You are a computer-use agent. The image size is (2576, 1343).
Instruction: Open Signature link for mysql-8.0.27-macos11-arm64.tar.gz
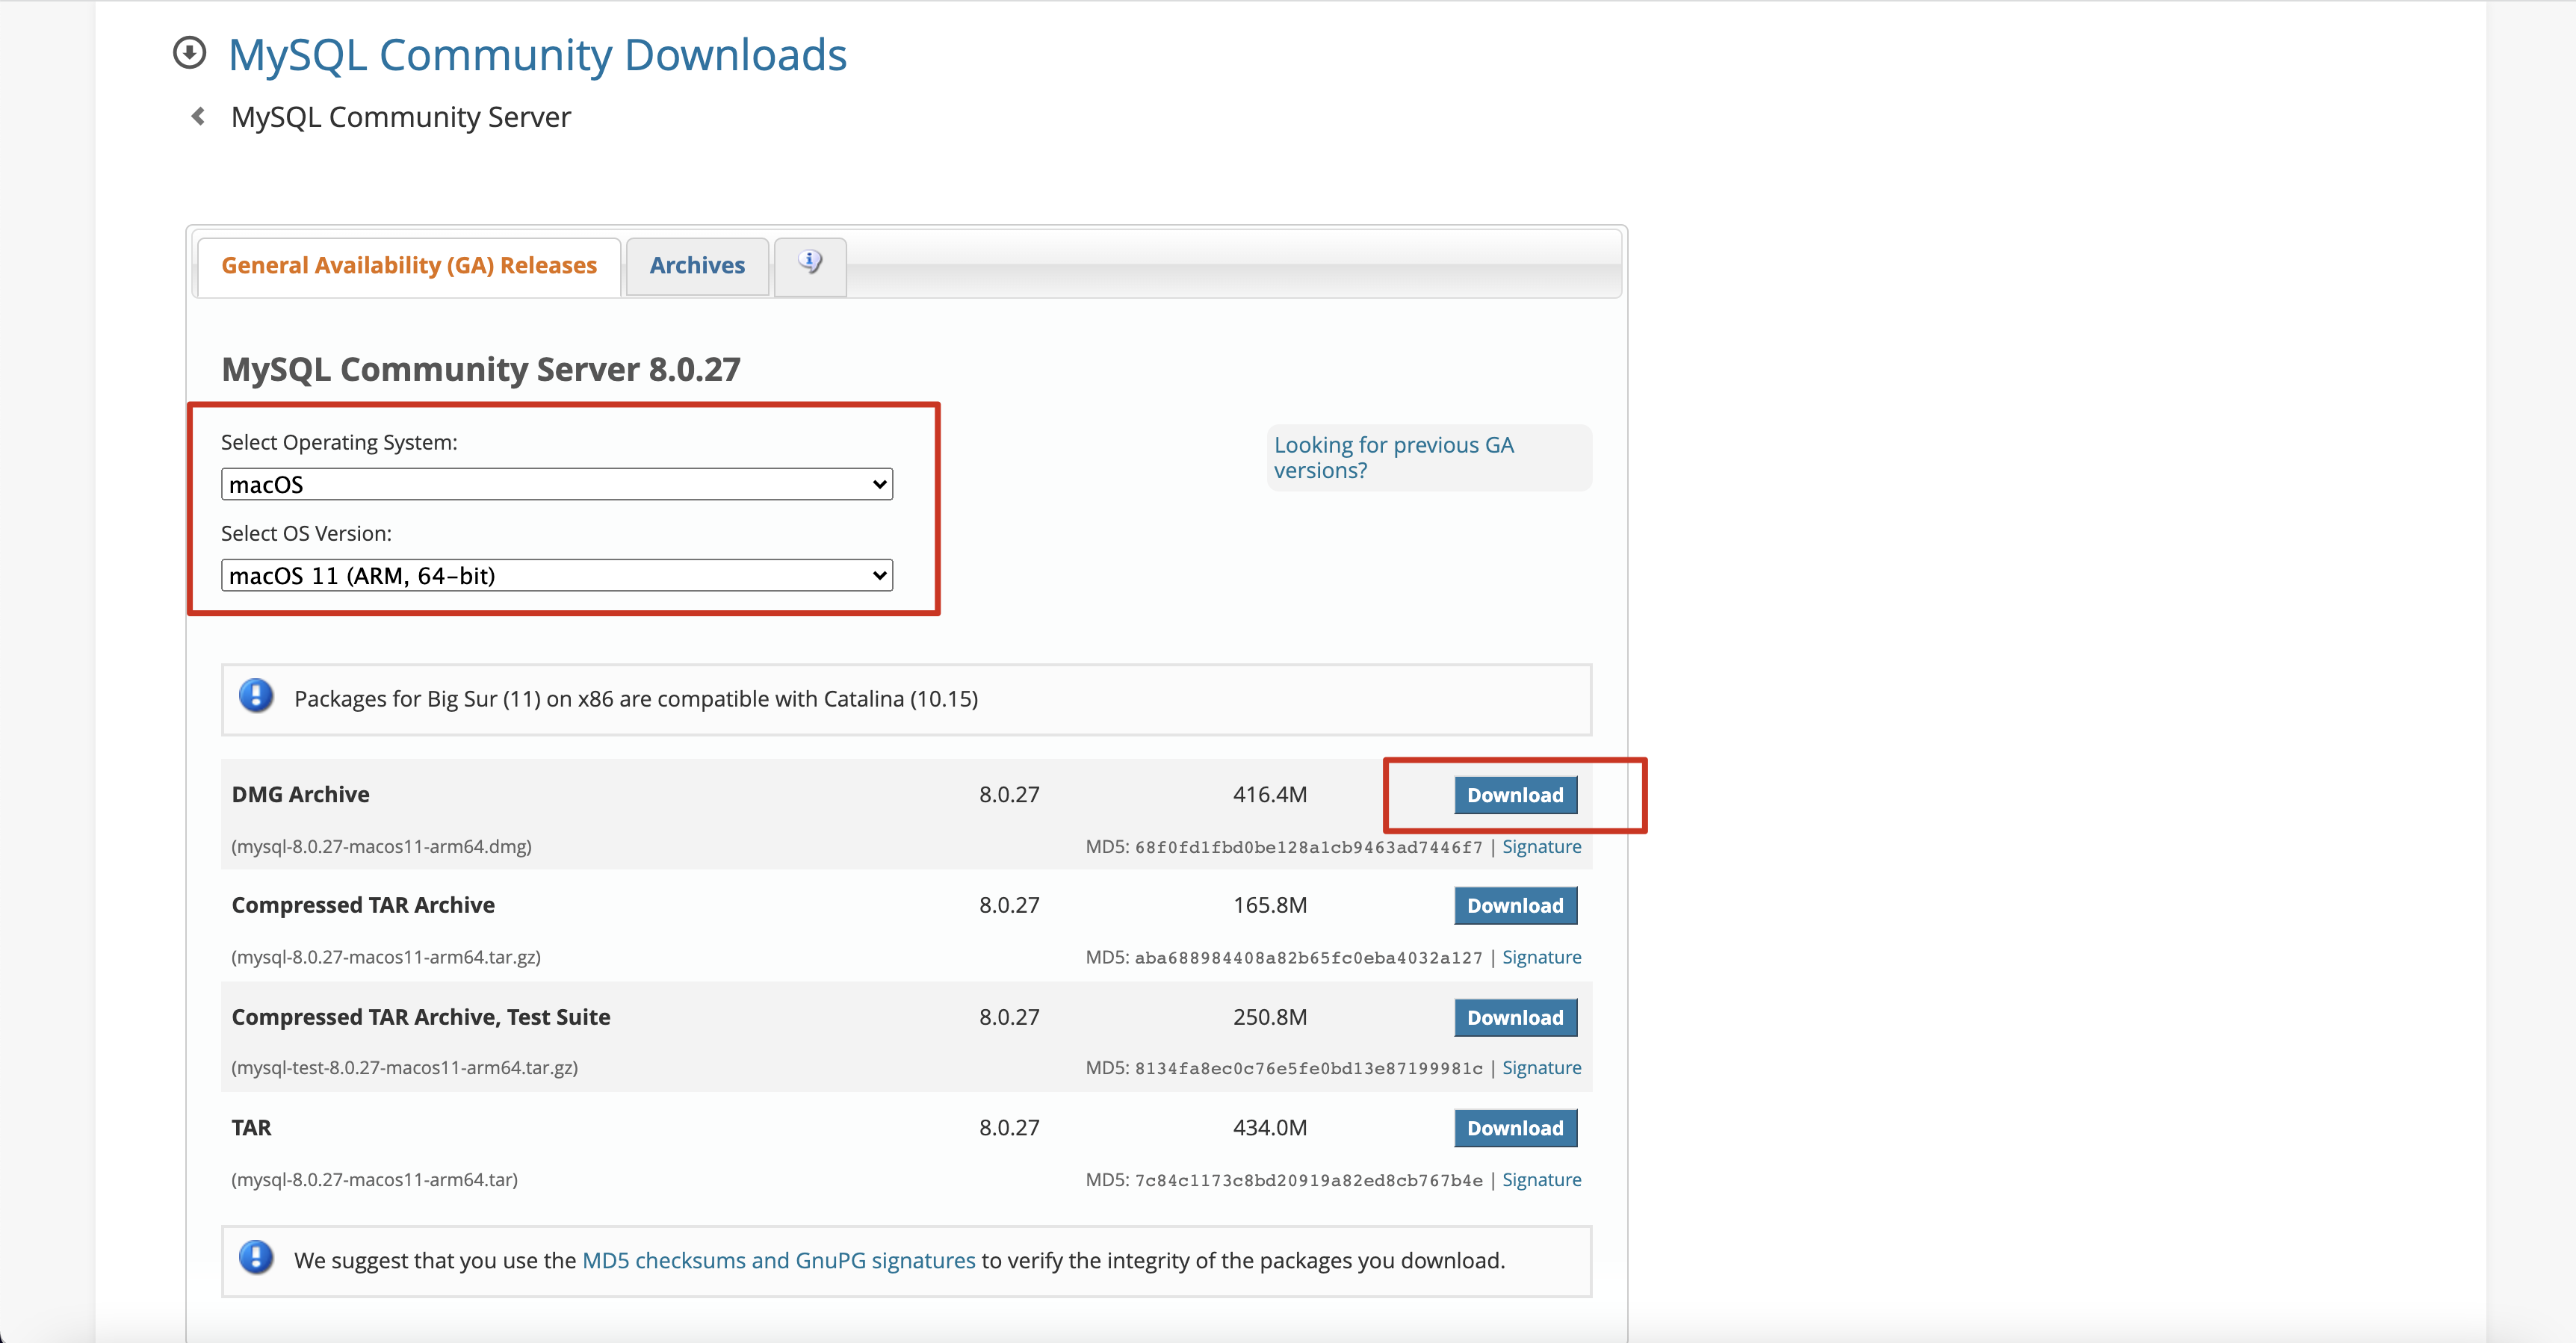(1541, 958)
